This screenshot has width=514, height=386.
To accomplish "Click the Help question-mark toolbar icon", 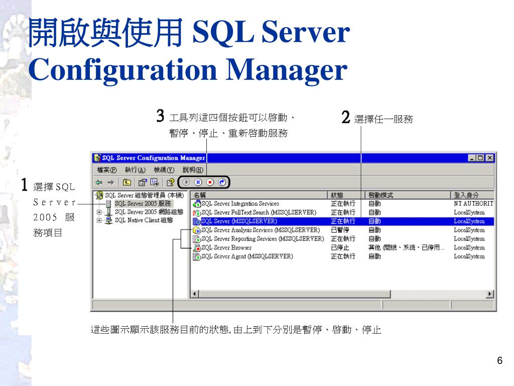I will (171, 182).
